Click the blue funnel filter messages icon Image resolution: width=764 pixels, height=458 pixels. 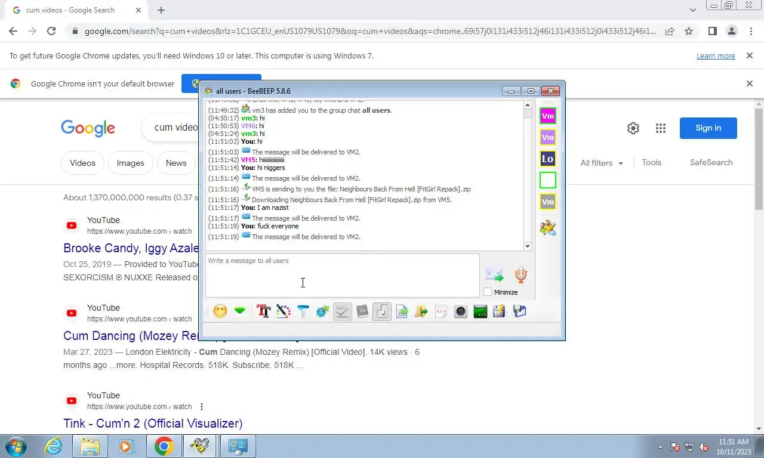coord(303,311)
